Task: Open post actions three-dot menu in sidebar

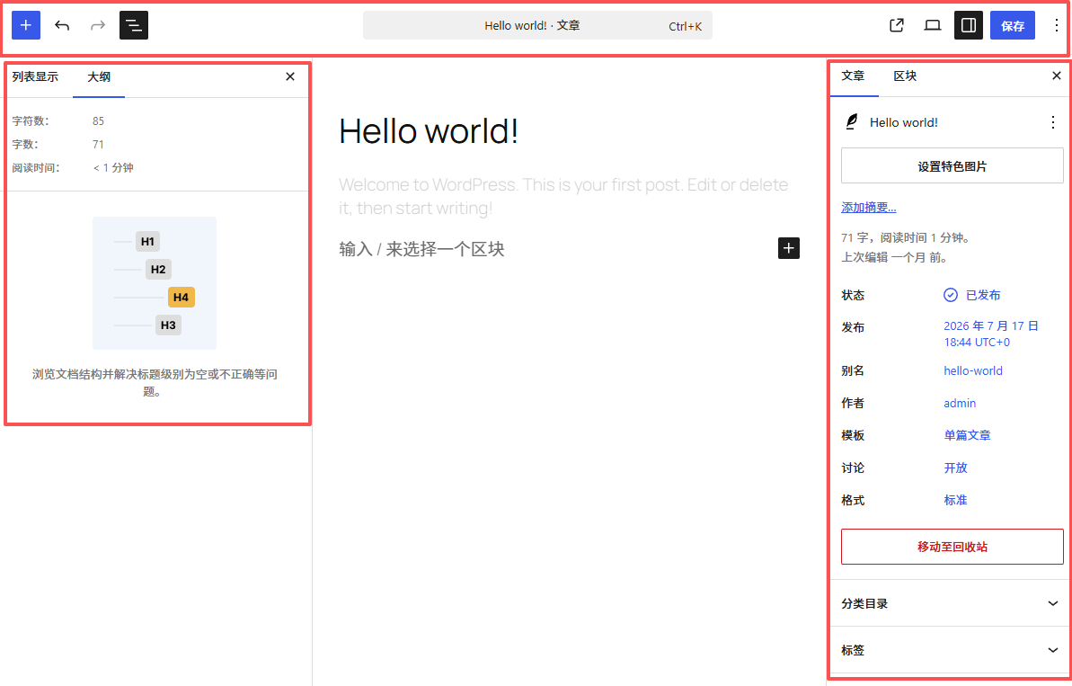Action: coord(1053,121)
